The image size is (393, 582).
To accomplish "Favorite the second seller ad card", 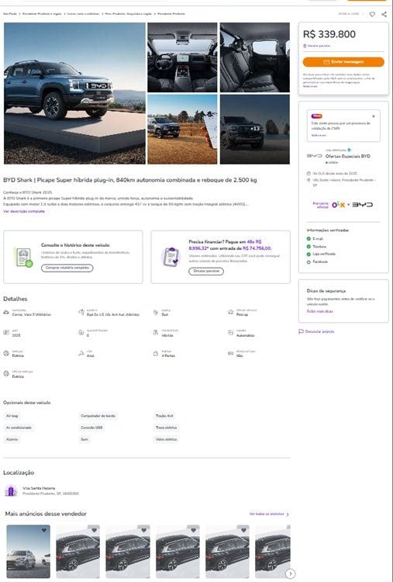I will coord(94,530).
